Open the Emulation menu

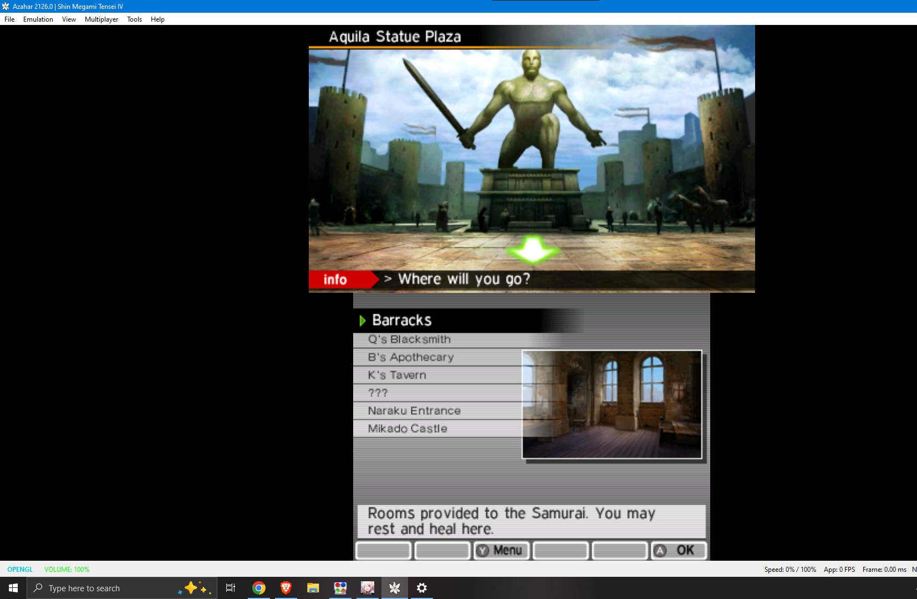(38, 19)
